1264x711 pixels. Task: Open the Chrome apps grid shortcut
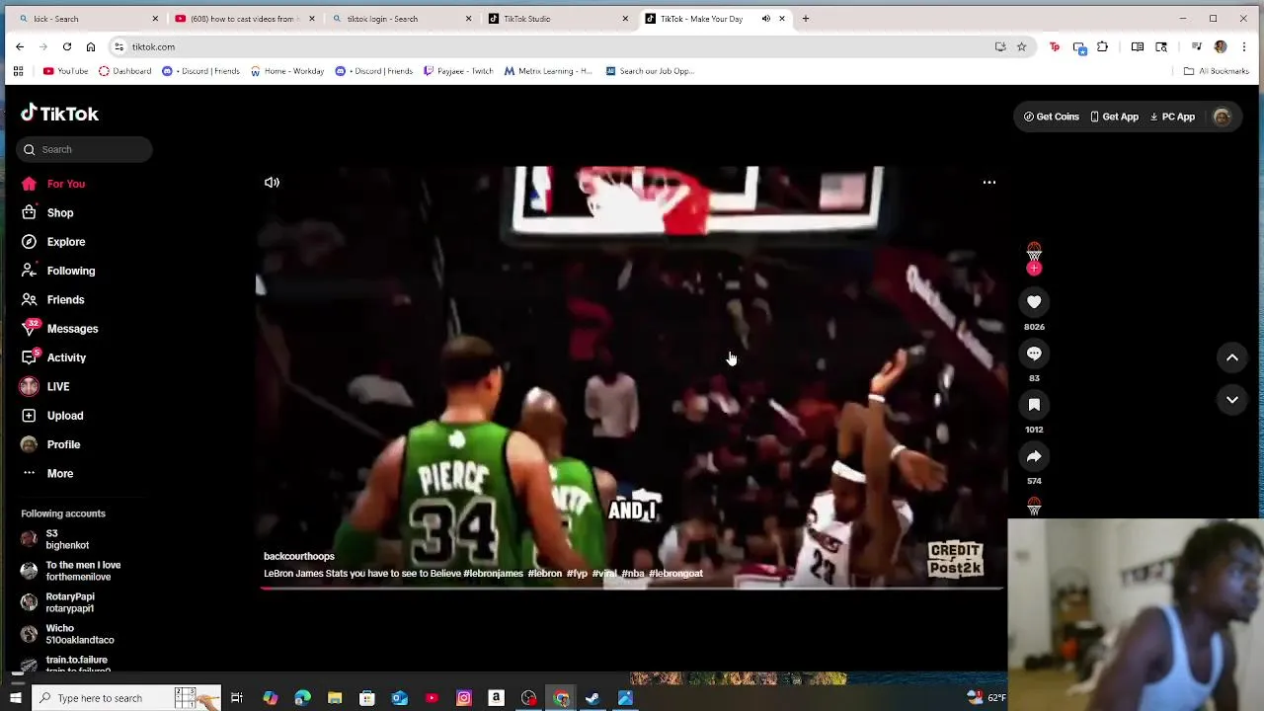coord(18,71)
